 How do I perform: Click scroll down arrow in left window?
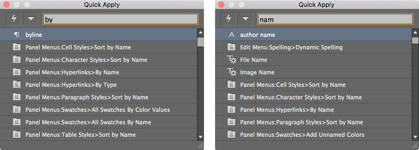(x=200, y=137)
